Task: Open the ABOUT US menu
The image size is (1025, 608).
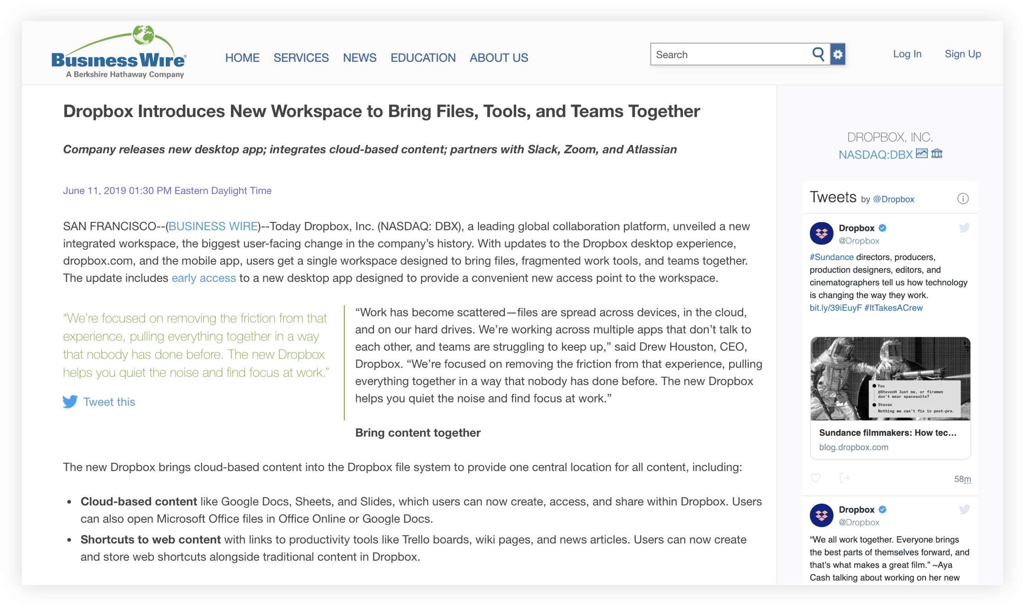Action: [499, 58]
